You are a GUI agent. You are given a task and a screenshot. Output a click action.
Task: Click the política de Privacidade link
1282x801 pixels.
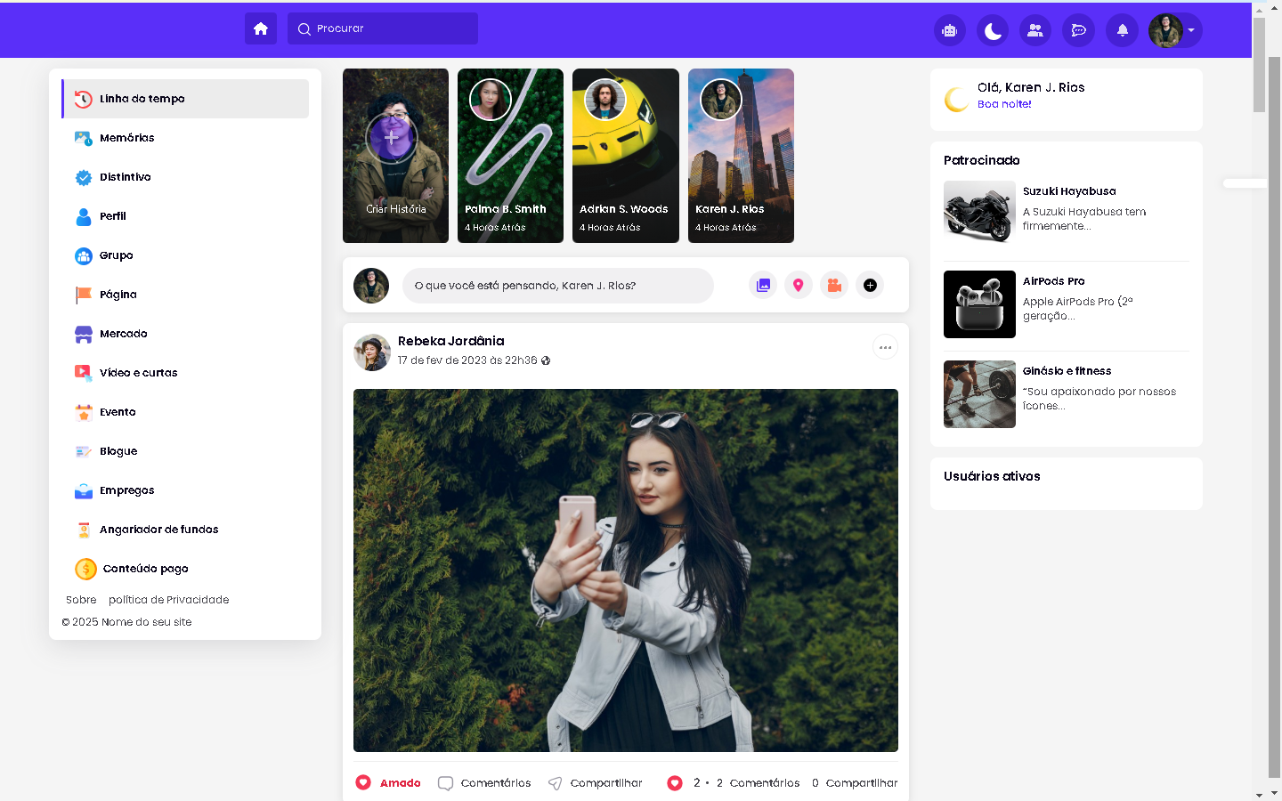point(168,600)
